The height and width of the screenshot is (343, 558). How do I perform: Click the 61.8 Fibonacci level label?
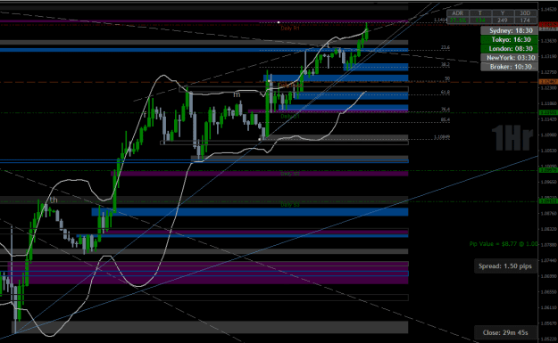(x=446, y=93)
